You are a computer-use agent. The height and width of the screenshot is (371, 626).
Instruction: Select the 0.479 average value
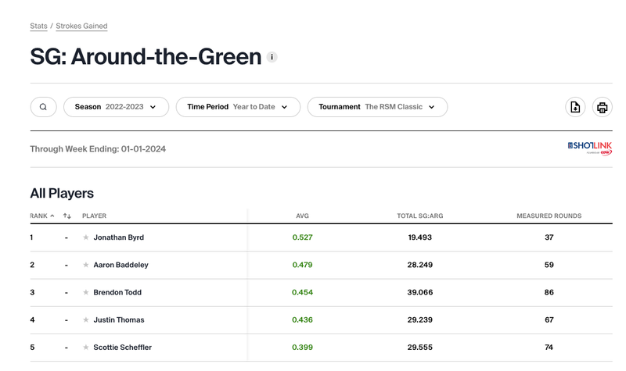302,265
